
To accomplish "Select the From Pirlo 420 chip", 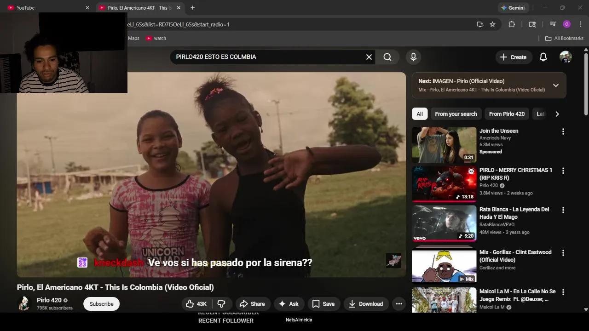I will coord(507,114).
